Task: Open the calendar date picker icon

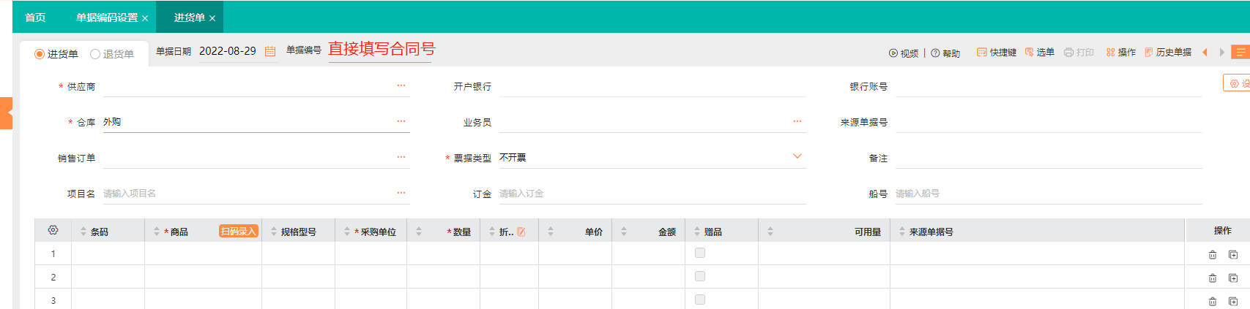Action: point(270,51)
